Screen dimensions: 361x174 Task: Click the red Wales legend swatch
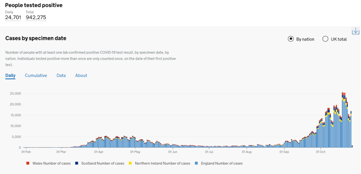[28, 163]
